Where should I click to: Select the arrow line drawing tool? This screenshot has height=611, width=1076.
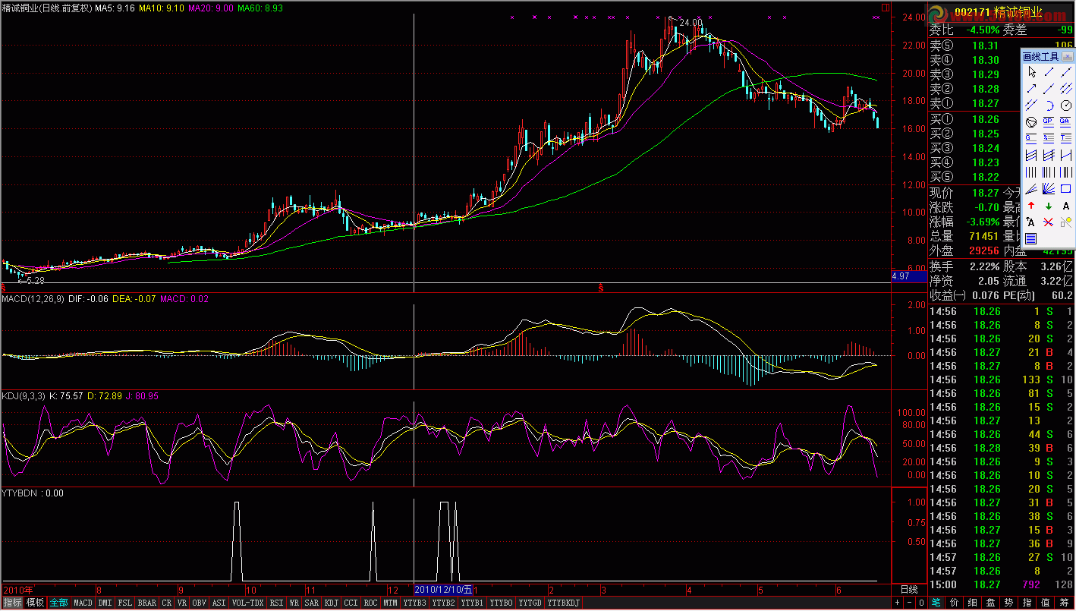1032,89
